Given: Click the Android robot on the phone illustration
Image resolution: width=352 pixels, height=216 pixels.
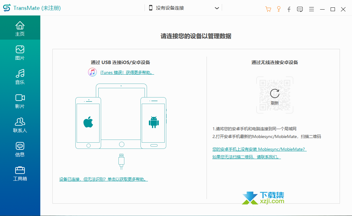Looking at the screenshot, I should pyautogui.click(x=154, y=122).
